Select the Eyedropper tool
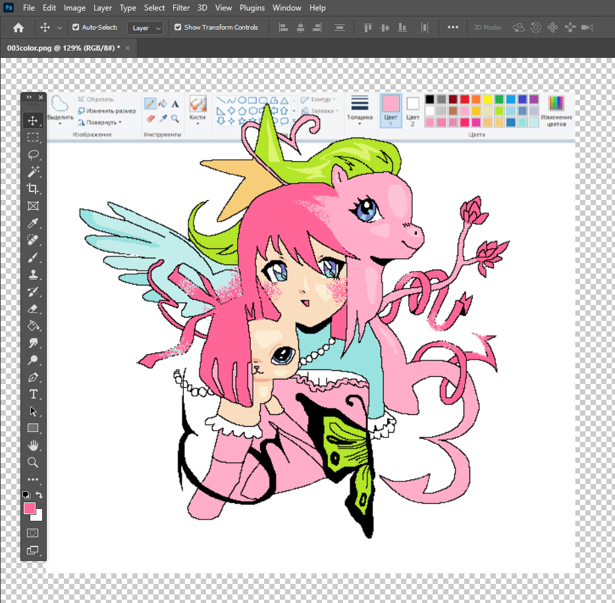The width and height of the screenshot is (615, 603). click(33, 223)
